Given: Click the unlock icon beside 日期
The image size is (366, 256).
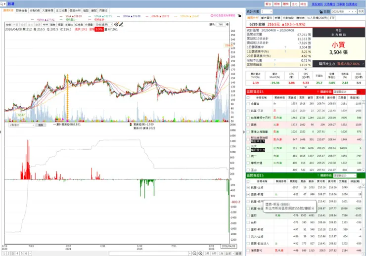Looking at the screenshot, I should [321, 11].
